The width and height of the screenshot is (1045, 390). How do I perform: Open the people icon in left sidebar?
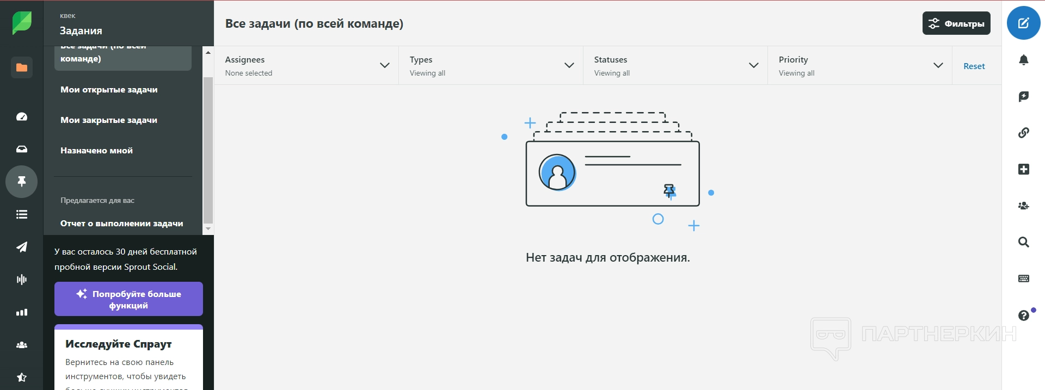[x=22, y=345]
